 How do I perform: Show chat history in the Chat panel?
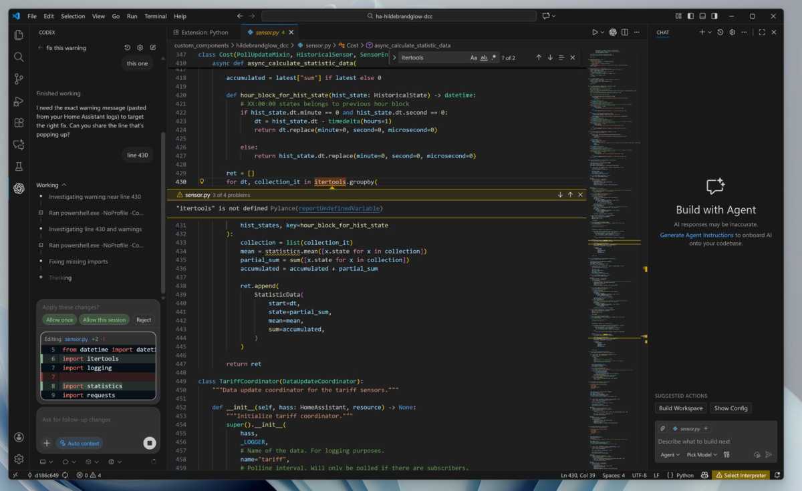tap(720, 31)
